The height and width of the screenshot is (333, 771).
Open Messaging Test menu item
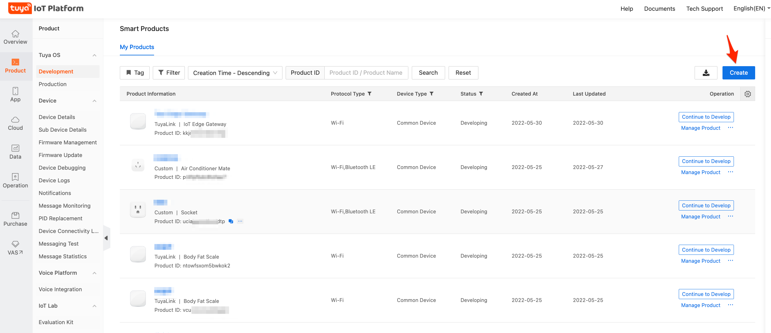click(59, 244)
